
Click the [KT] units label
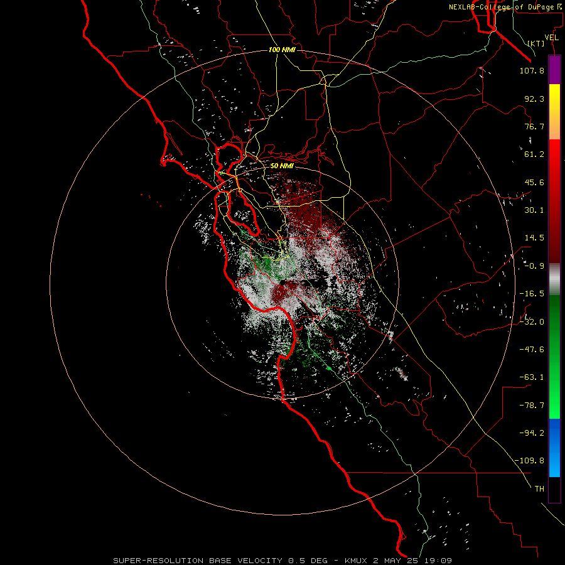click(x=535, y=43)
